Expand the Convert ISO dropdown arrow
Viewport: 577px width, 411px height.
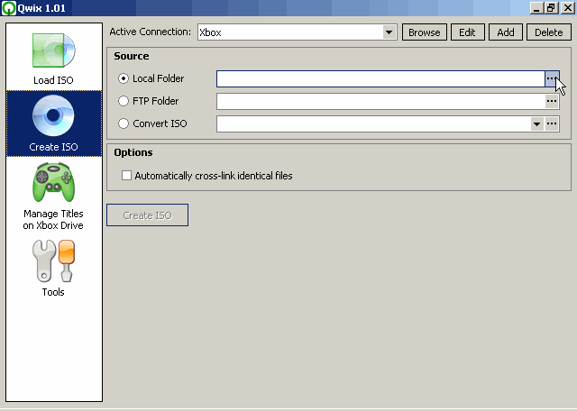point(537,124)
